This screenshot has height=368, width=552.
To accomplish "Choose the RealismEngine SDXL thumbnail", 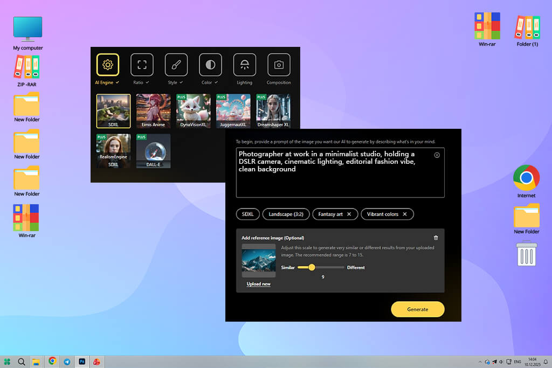I will pos(113,151).
